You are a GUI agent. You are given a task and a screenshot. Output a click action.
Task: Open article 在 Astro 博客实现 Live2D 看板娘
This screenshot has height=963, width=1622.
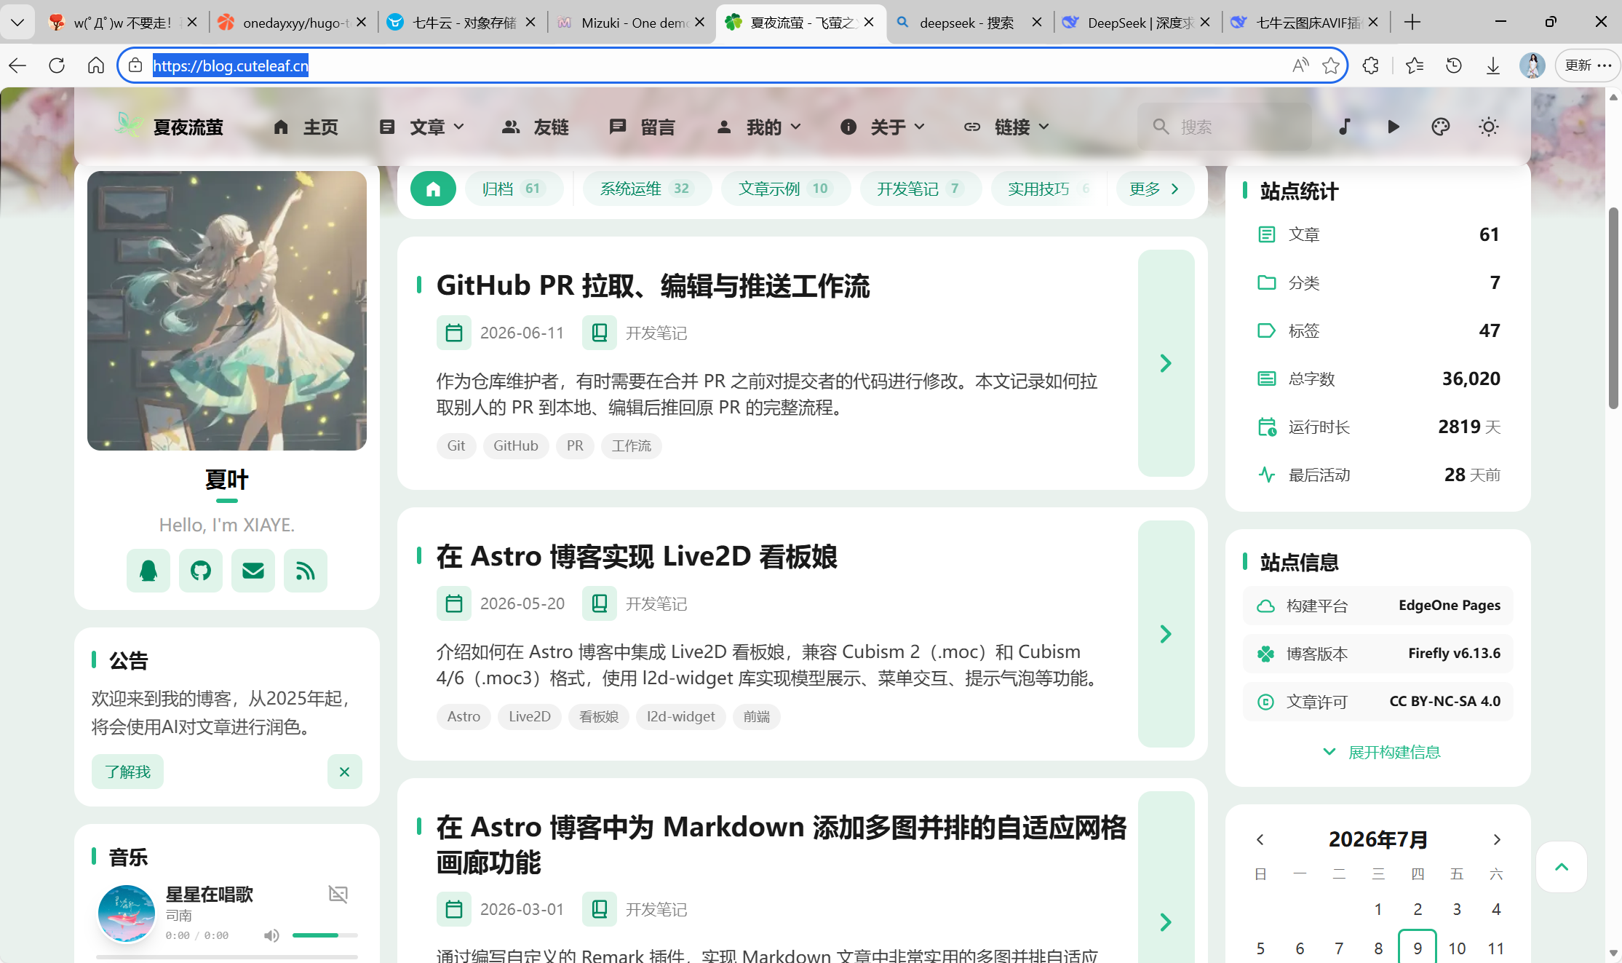click(x=637, y=557)
